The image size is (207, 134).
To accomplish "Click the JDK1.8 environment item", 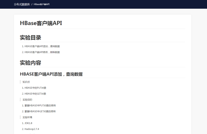I will coord(28,123).
